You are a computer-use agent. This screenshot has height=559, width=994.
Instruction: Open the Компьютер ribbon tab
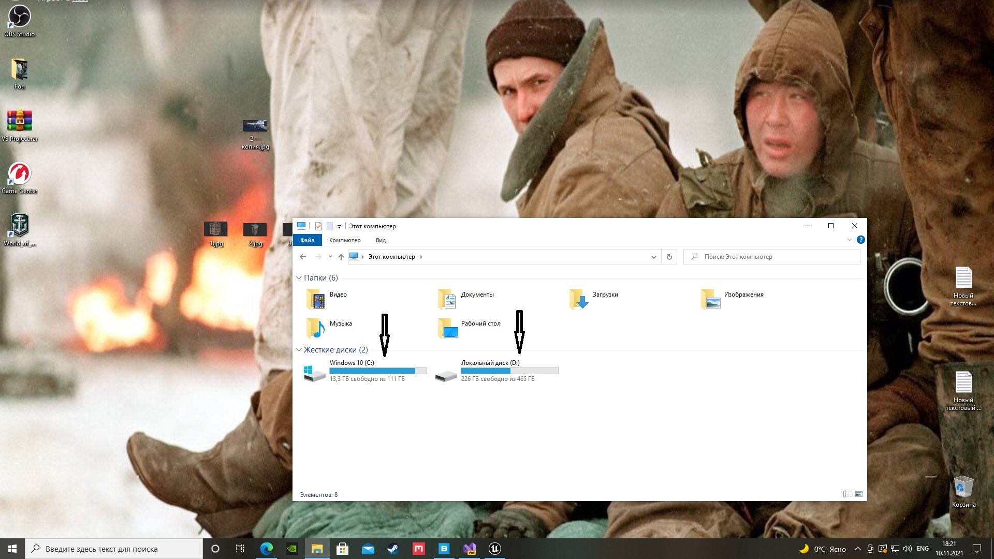click(x=345, y=240)
